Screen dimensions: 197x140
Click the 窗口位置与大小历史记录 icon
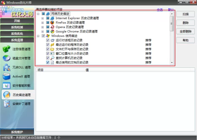(x=52, y=54)
